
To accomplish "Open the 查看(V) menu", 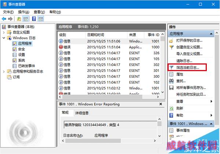I will click(39, 12).
